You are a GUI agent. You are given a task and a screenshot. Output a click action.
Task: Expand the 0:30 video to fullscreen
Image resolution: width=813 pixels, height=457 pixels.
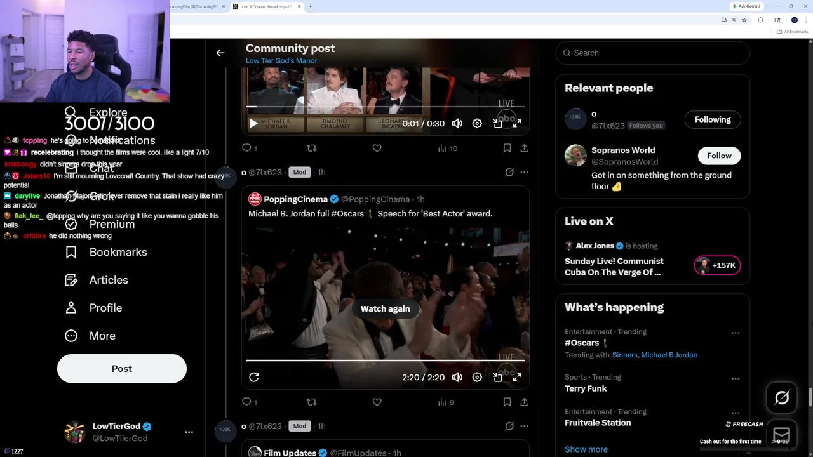[517, 123]
